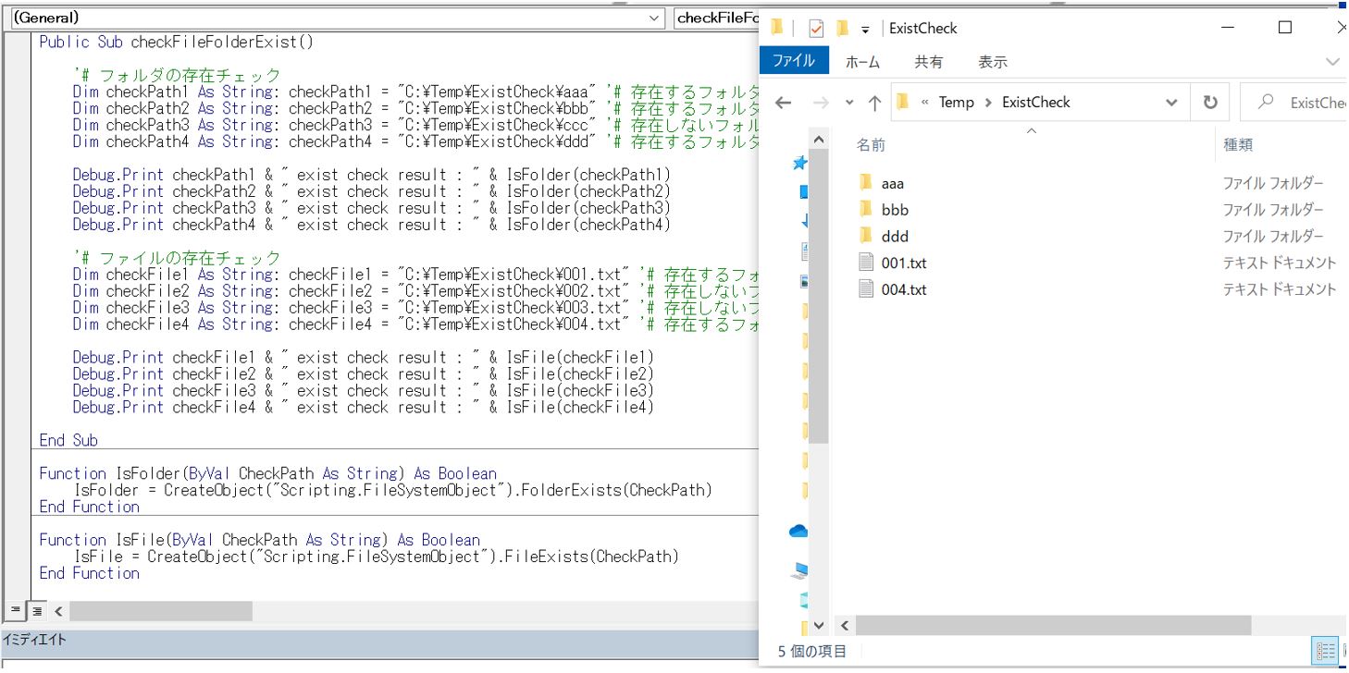Click the code editor horizontal scrollbar thumb

[x=160, y=611]
